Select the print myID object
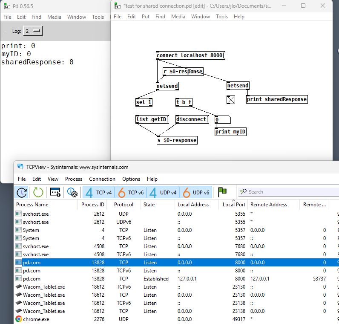 pos(230,132)
